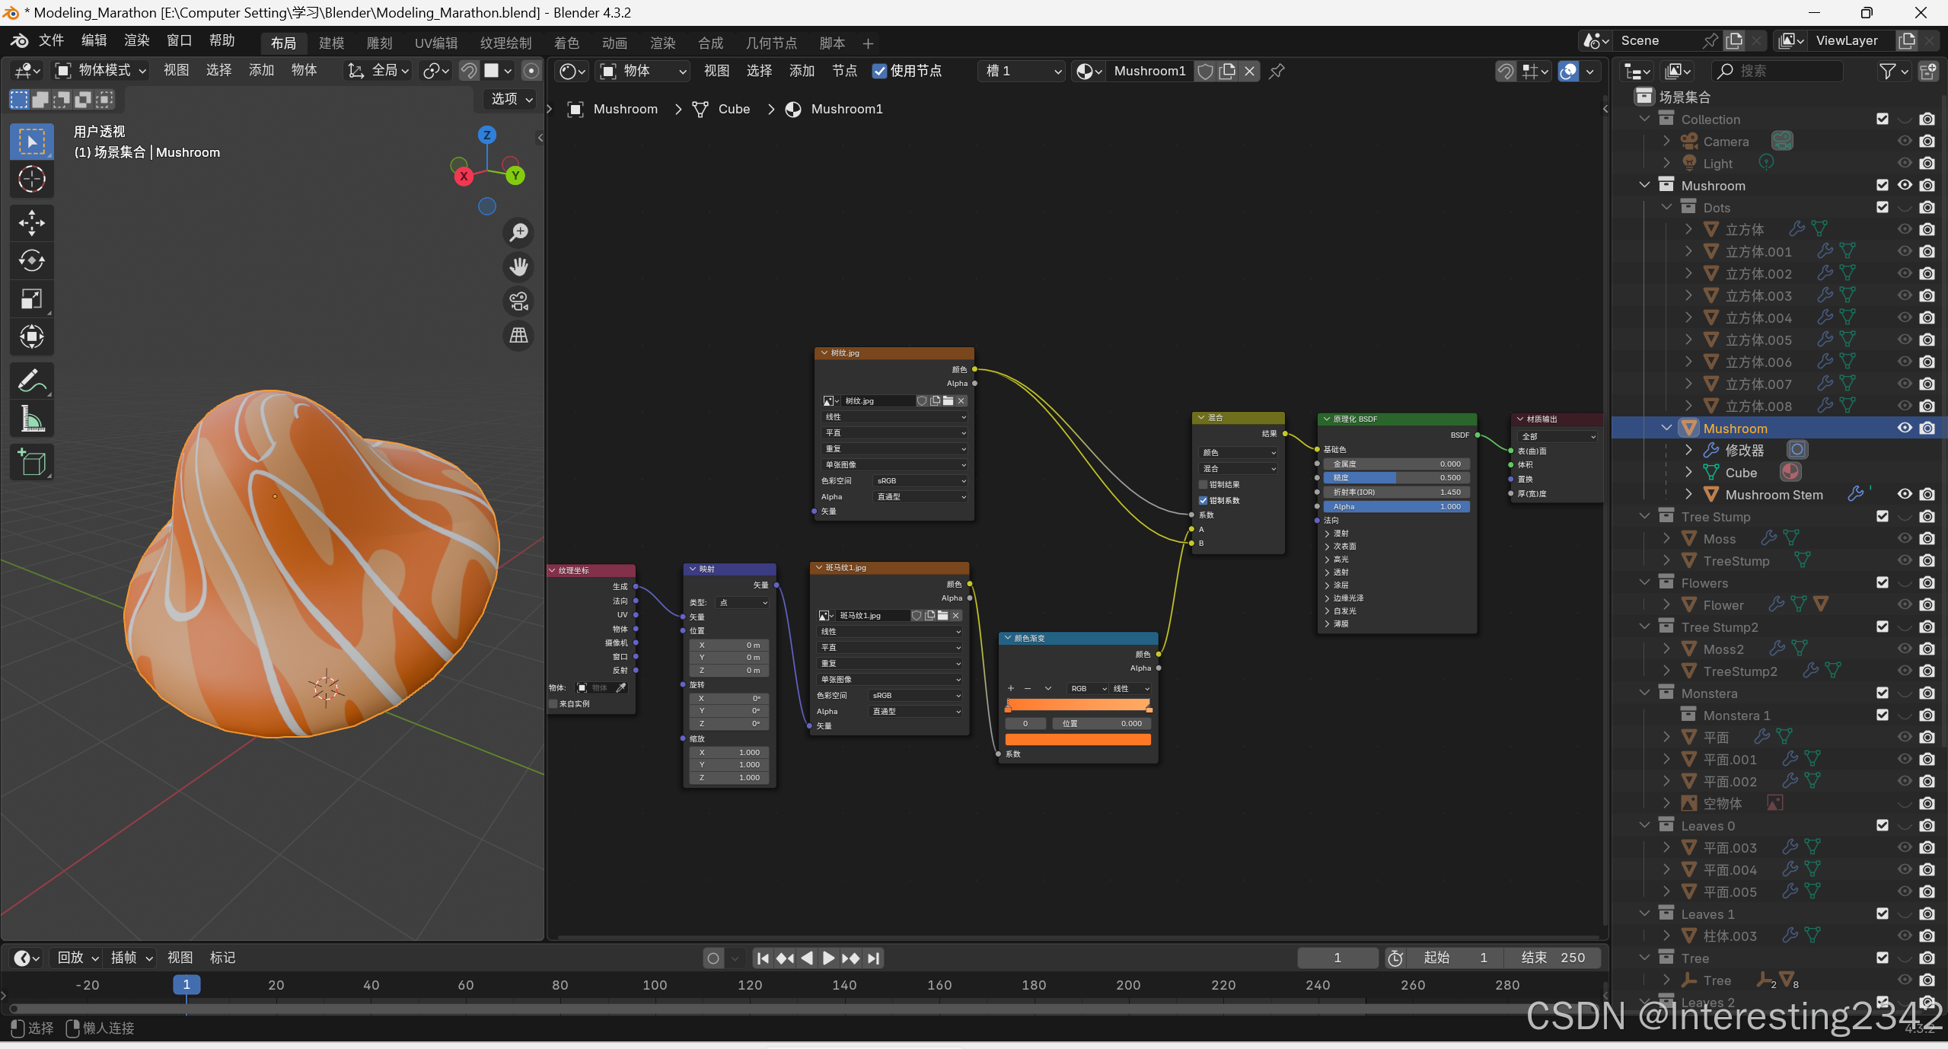Open the 渲染 menu in top bar
Viewport: 1948px width, 1049px height.
(136, 40)
